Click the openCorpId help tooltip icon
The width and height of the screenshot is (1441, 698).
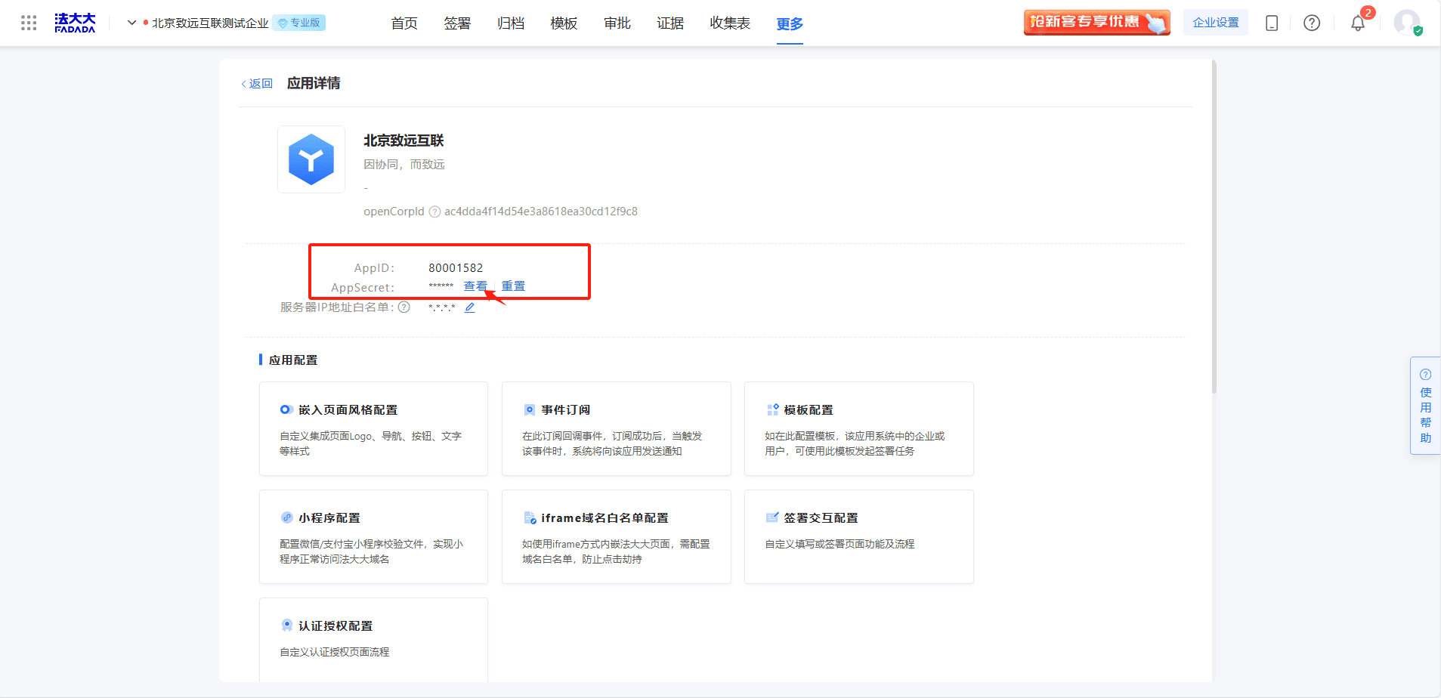pyautogui.click(x=434, y=212)
